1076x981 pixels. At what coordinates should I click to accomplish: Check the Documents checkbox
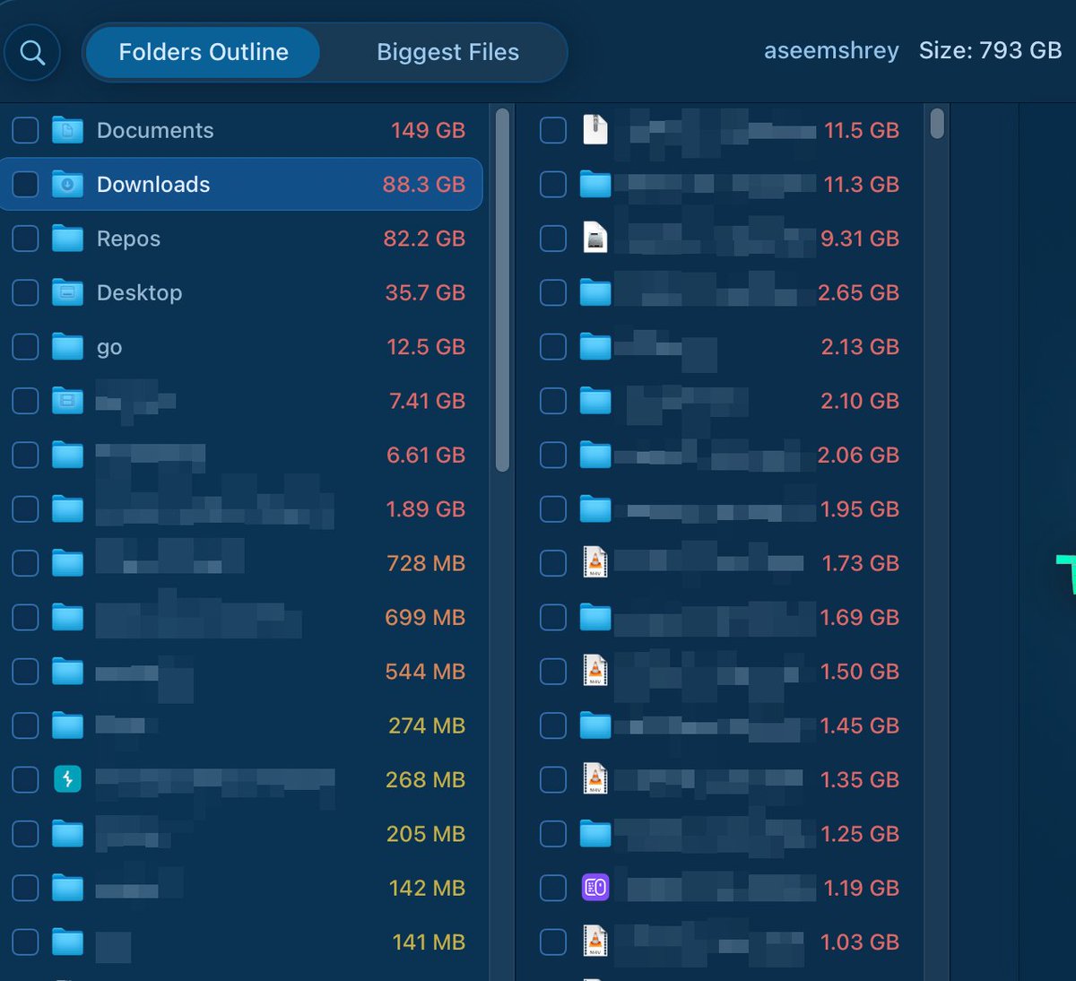point(25,130)
